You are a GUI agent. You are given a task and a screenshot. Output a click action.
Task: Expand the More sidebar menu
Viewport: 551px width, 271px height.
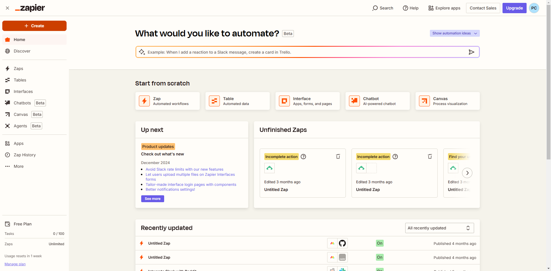click(x=19, y=166)
